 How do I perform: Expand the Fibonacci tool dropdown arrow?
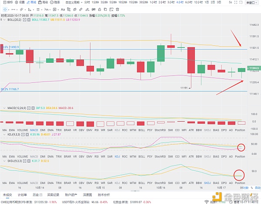click(42, 10)
